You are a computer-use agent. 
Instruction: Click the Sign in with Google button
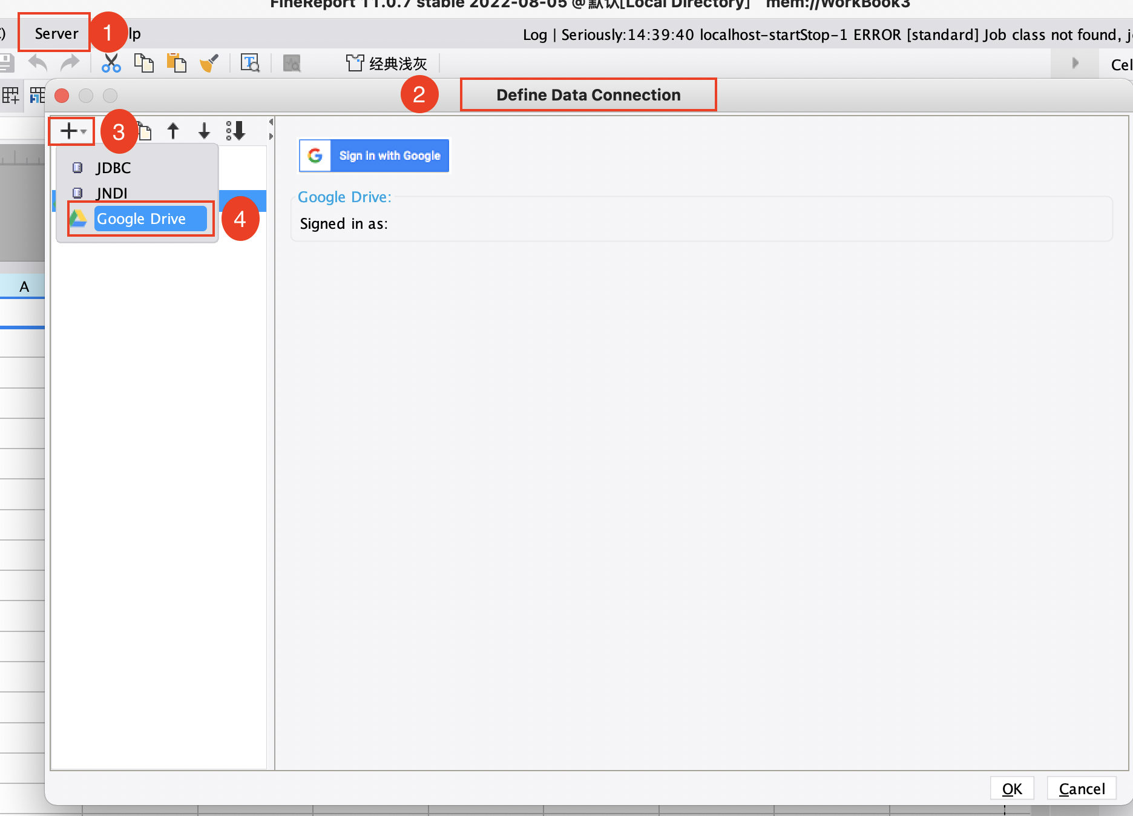373,156
